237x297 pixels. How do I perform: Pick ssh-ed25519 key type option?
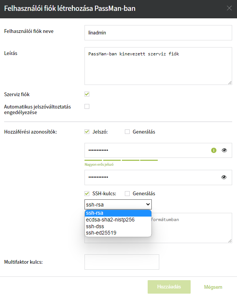[x=101, y=233]
